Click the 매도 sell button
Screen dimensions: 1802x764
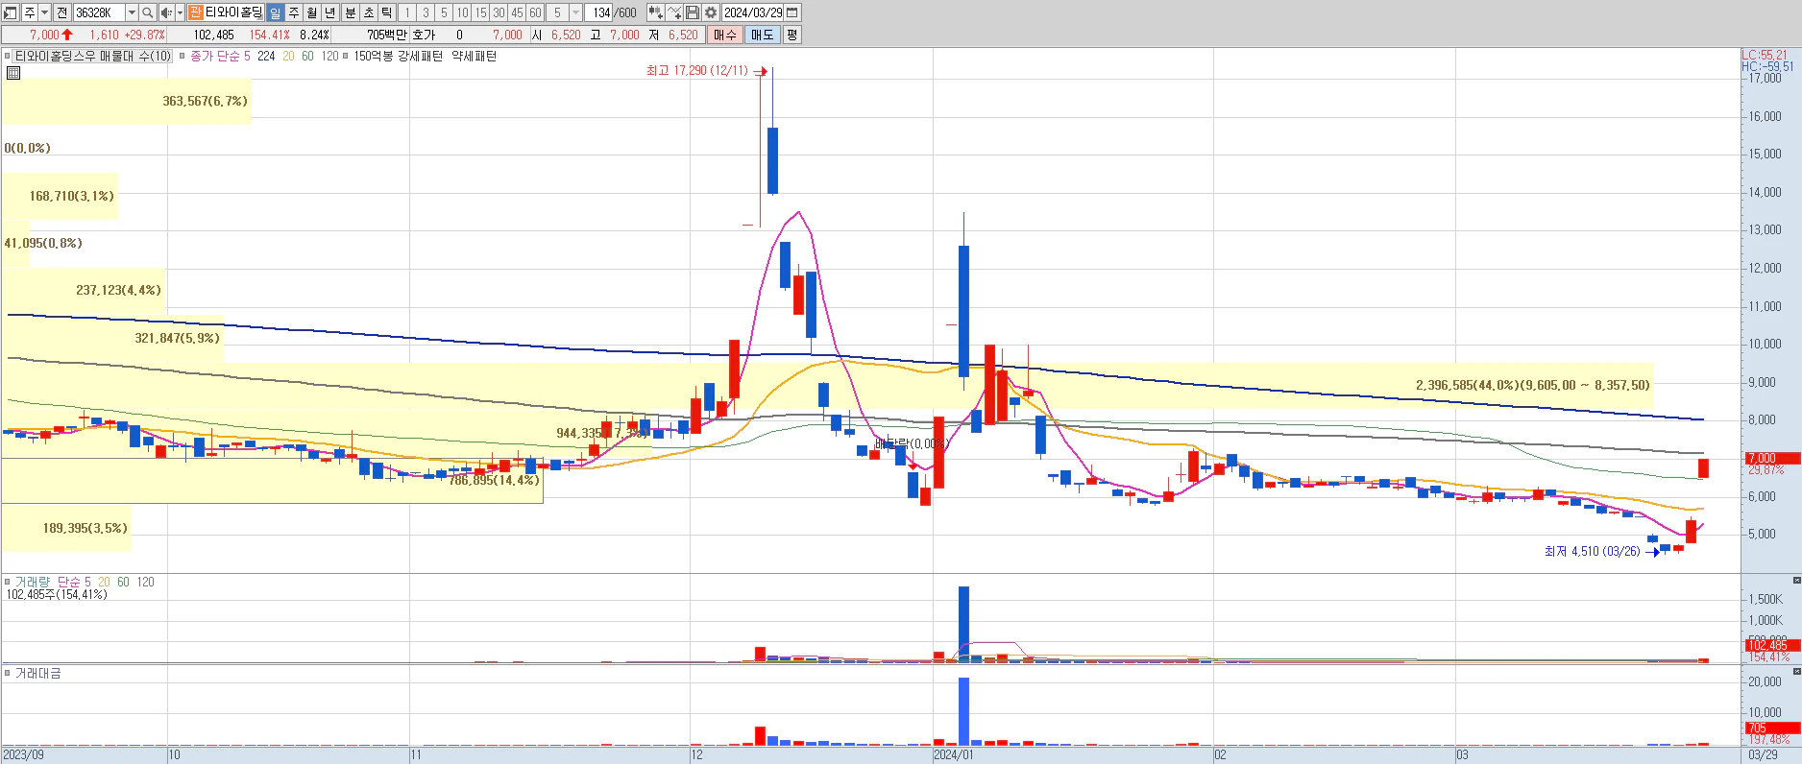coord(762,35)
